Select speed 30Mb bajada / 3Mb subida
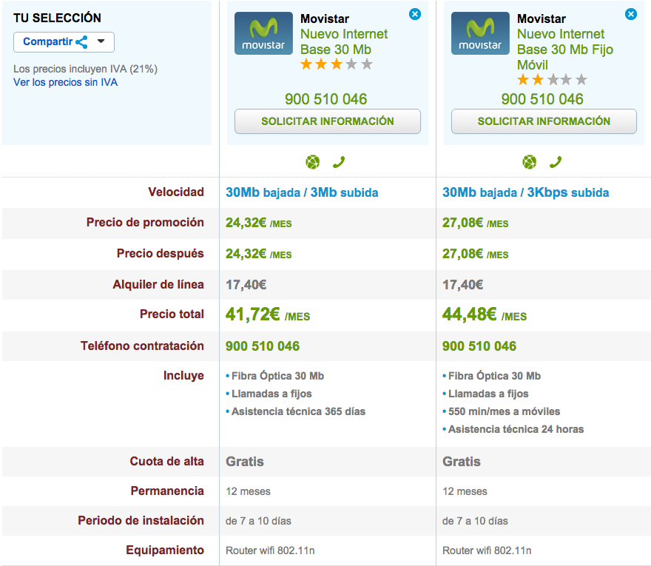This screenshot has height=566, width=651. (302, 192)
